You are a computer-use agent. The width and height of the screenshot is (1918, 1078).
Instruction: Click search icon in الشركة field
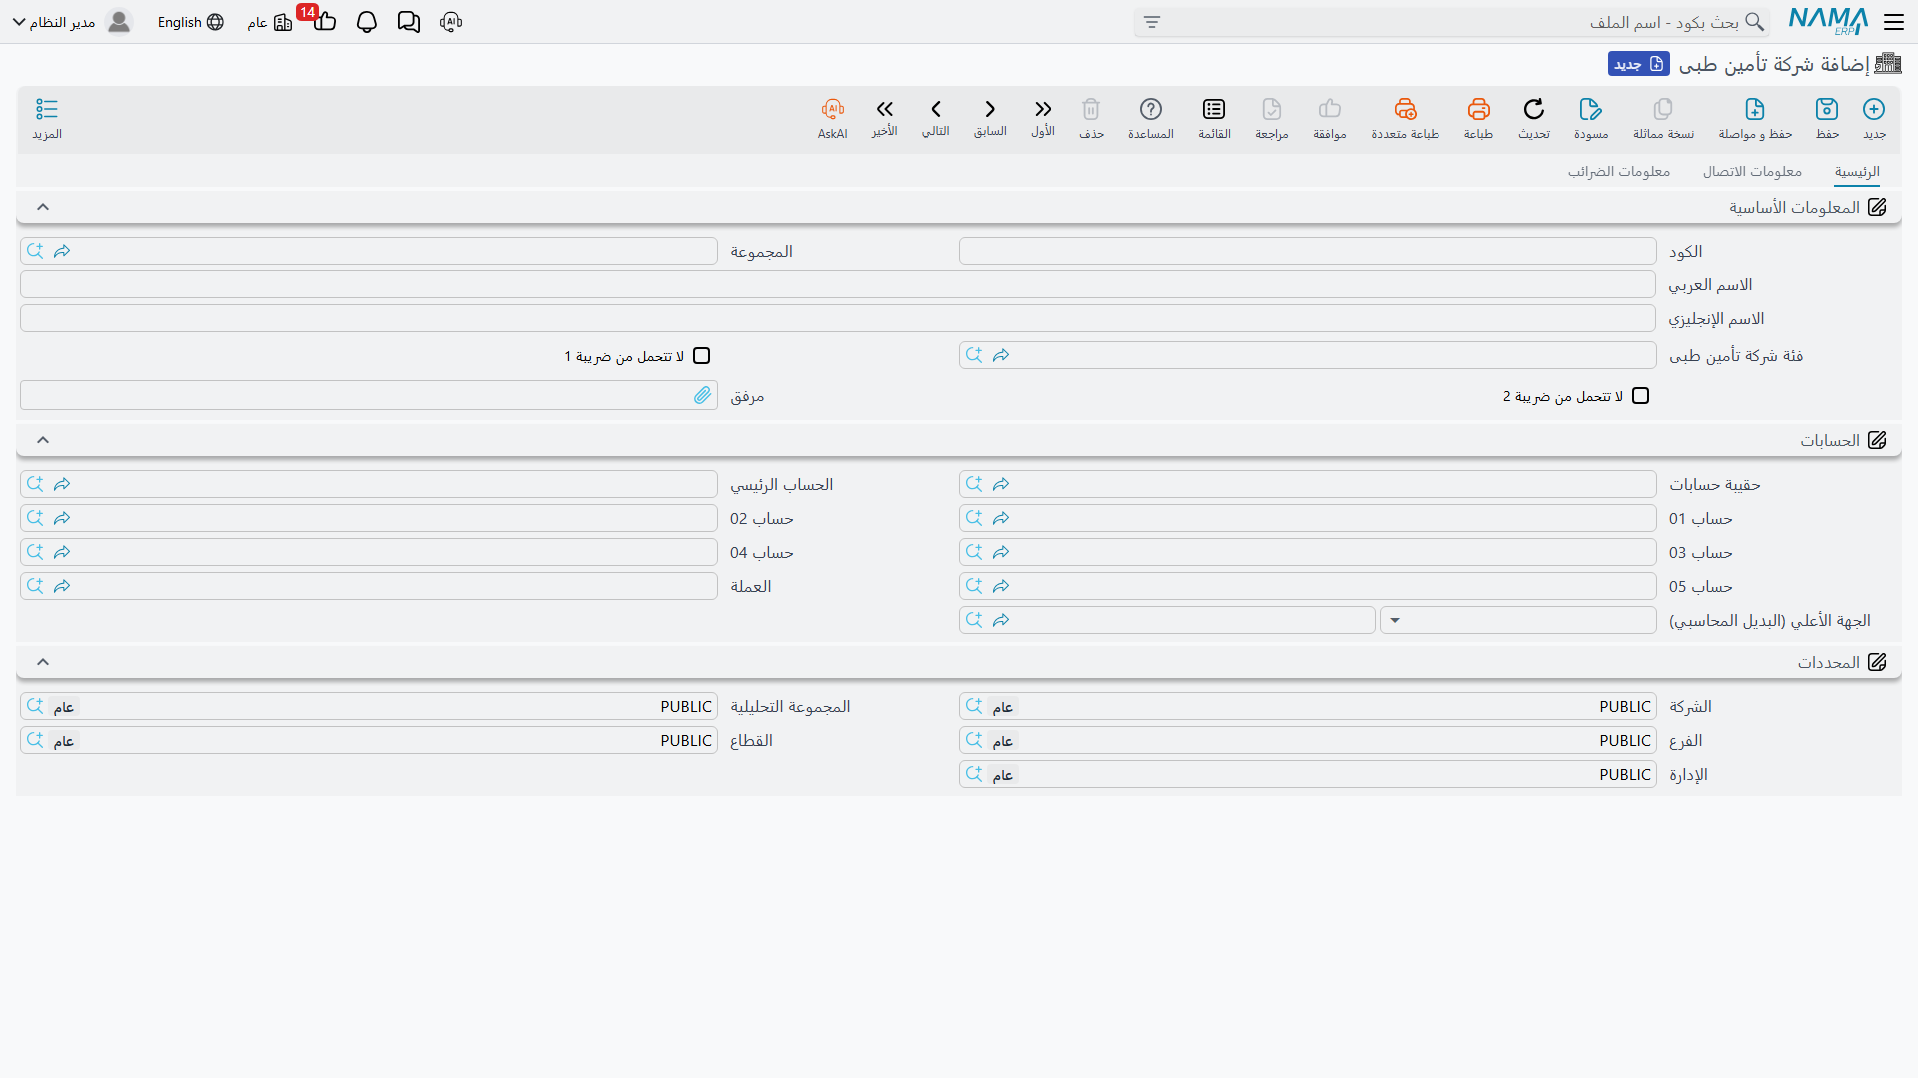pos(975,706)
